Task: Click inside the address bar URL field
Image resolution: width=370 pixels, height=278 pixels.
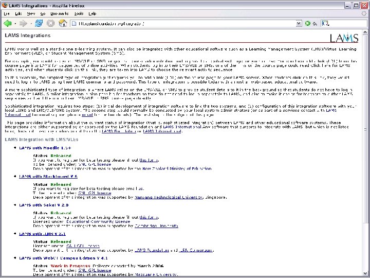Action: pos(184,23)
